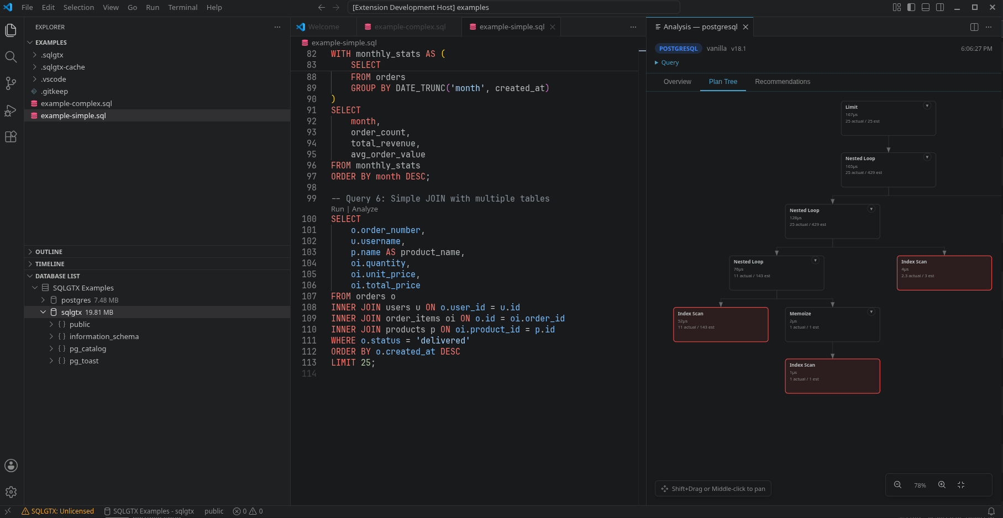Open the Analysis panel more actions ellipsis
Viewport: 1003px width, 518px height.
[989, 27]
